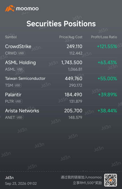Open the ASML Holding position

tap(61, 65)
